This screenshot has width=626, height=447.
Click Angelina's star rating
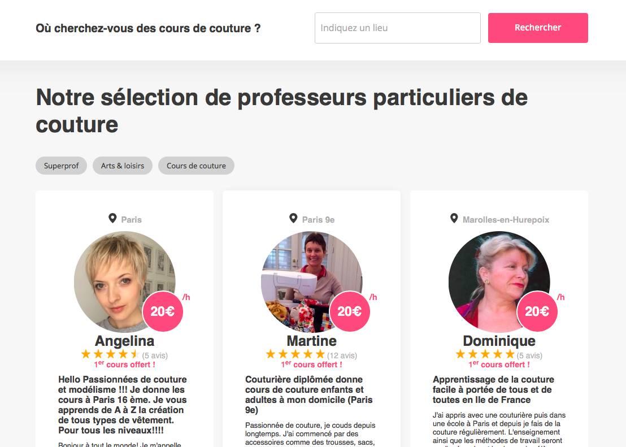click(x=110, y=354)
